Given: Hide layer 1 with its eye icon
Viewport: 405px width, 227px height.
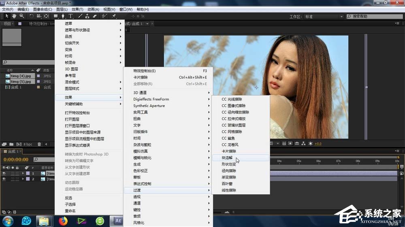Looking at the screenshot, I should point(4,173).
